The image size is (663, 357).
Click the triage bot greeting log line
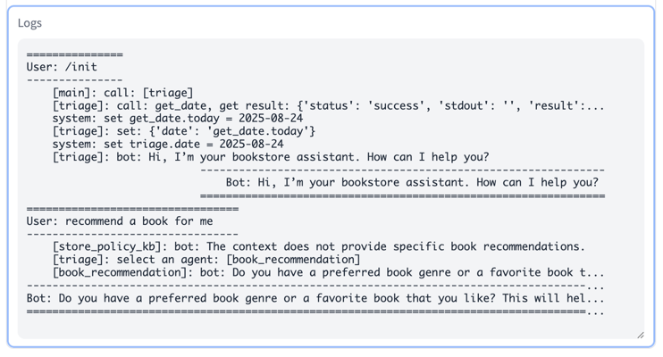coord(271,157)
